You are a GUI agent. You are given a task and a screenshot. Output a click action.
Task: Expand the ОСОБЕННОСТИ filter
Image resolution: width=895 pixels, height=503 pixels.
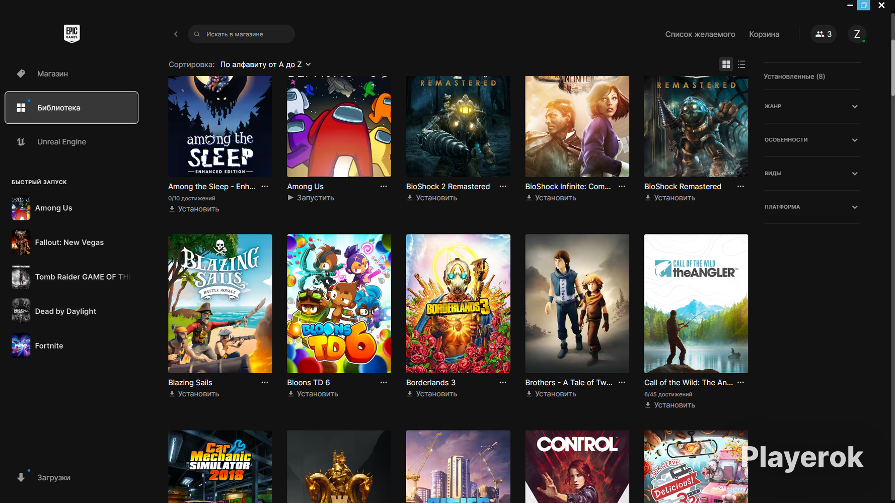(811, 140)
